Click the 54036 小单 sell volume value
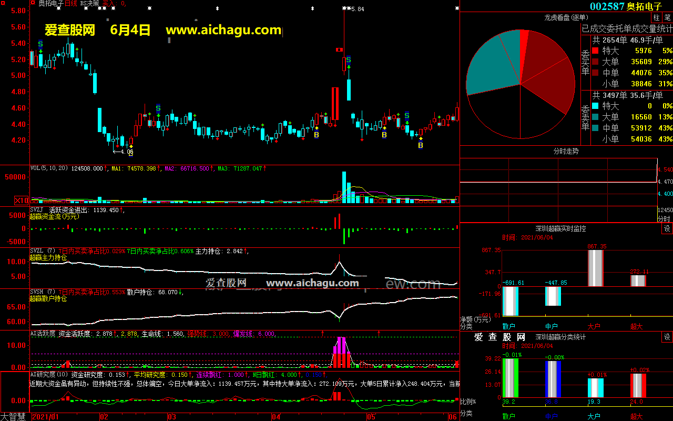The image size is (673, 421). pyautogui.click(x=641, y=139)
